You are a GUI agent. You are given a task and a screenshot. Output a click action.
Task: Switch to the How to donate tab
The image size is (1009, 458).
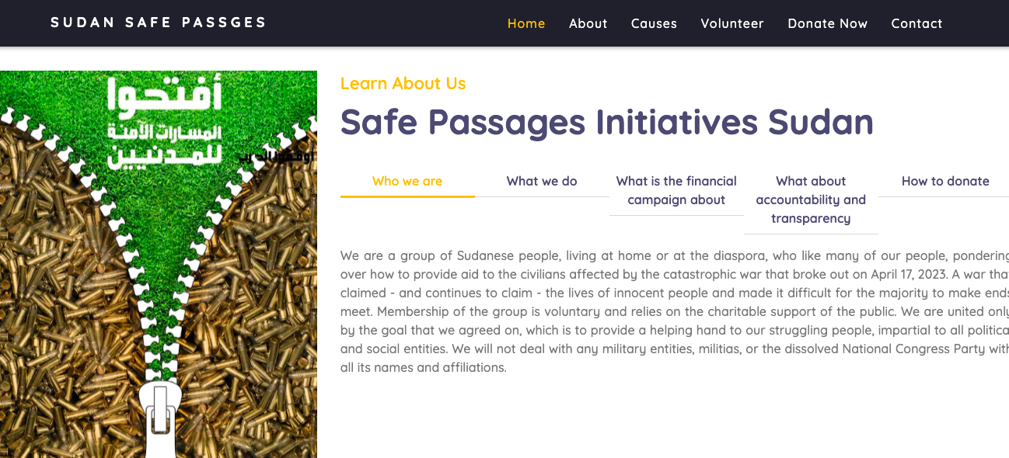(944, 182)
